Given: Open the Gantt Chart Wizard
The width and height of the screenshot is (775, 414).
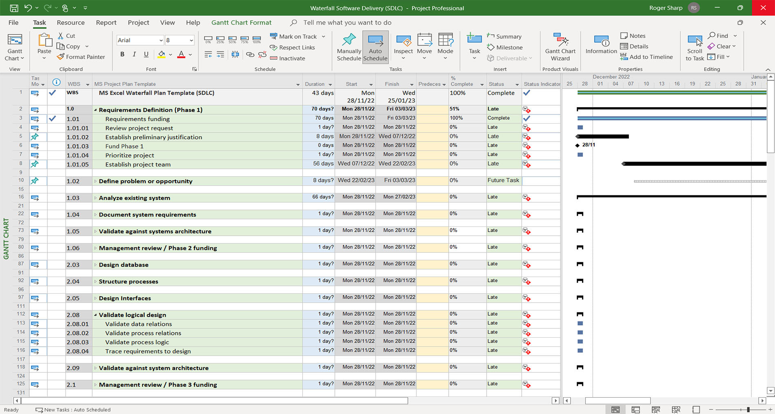Looking at the screenshot, I should point(560,47).
